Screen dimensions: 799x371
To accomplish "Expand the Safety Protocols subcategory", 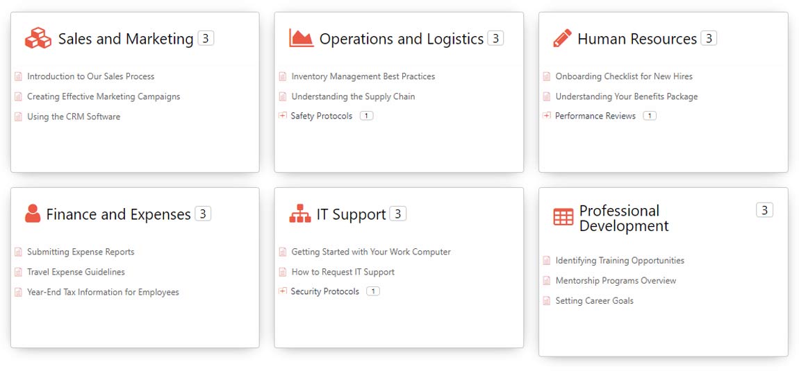I will (283, 116).
